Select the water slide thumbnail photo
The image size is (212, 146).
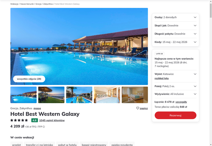79,95
